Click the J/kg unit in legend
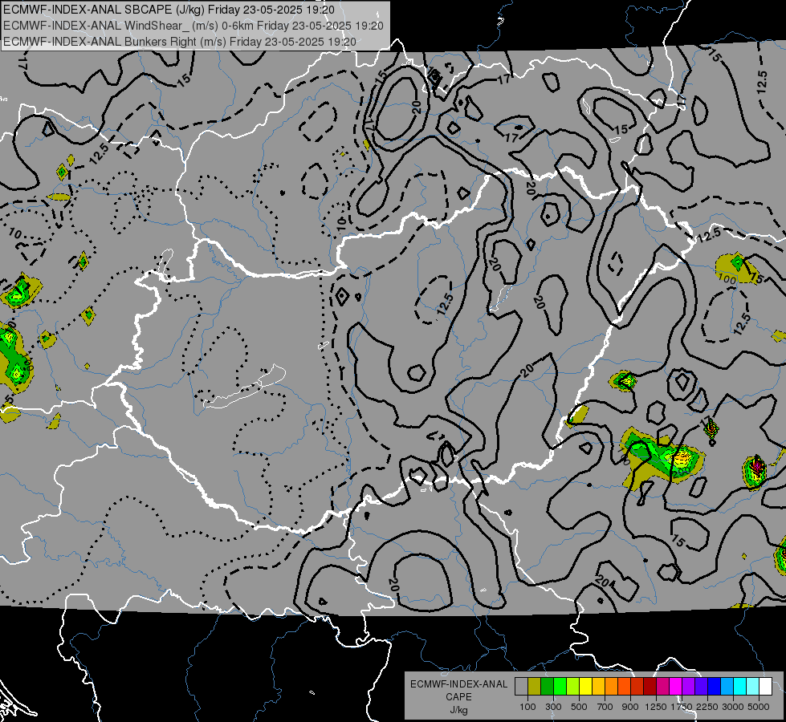Image resolution: width=786 pixels, height=722 pixels. 458,710
